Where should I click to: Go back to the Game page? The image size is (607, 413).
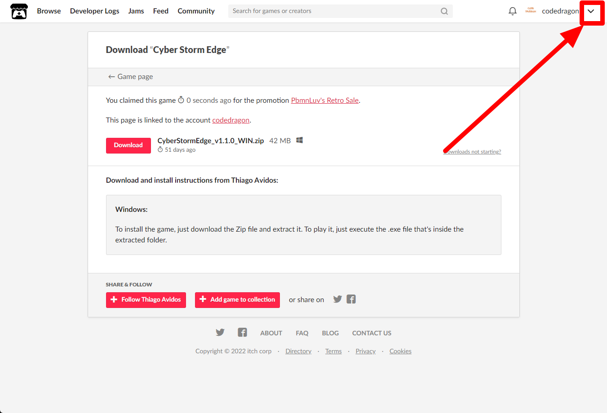click(130, 77)
